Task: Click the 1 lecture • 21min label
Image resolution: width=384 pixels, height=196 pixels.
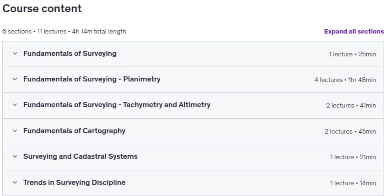Action: click(353, 157)
